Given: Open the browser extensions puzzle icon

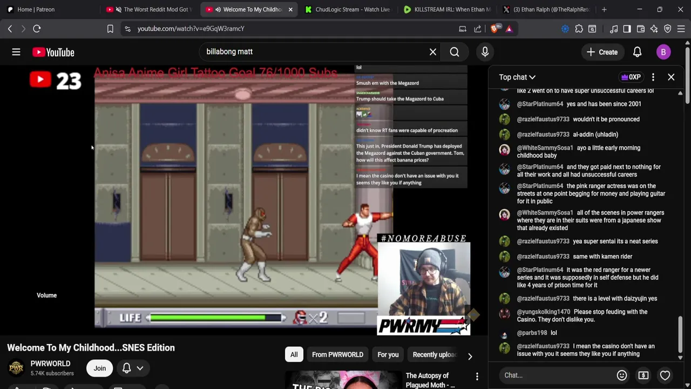Looking at the screenshot, I should (x=579, y=29).
